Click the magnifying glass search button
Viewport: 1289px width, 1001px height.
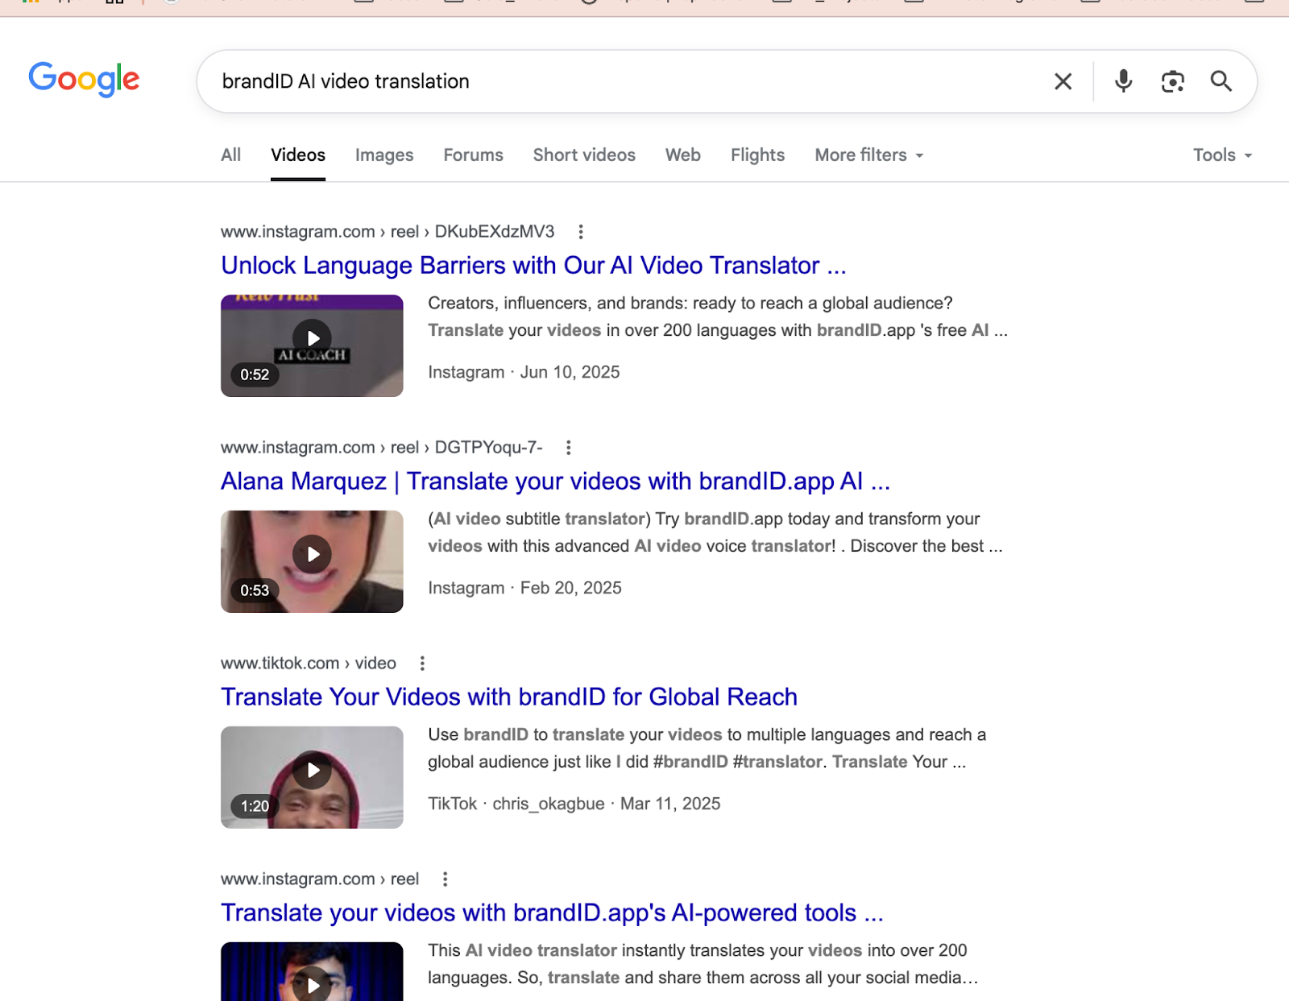(x=1221, y=81)
